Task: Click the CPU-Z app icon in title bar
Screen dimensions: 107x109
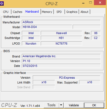Action: (x=2, y=3)
